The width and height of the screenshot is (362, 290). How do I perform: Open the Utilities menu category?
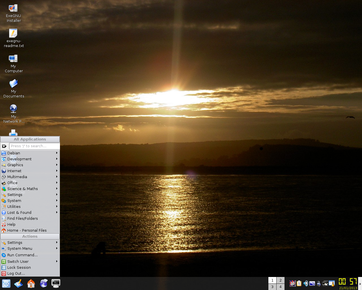pos(30,206)
